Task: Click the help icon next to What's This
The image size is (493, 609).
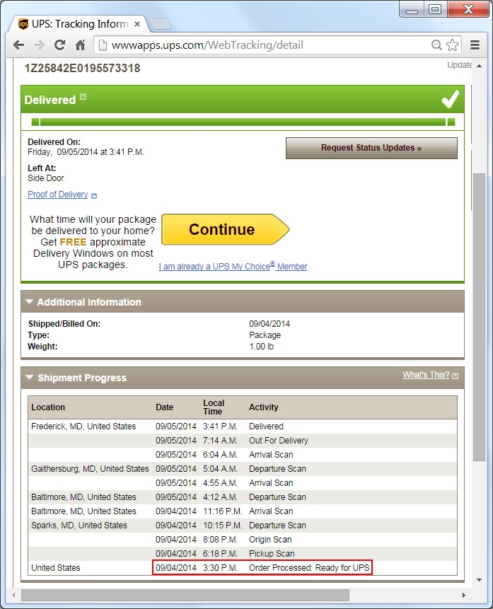Action: pos(455,376)
